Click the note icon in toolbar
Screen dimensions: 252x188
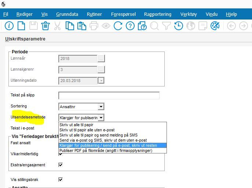tap(203, 26)
